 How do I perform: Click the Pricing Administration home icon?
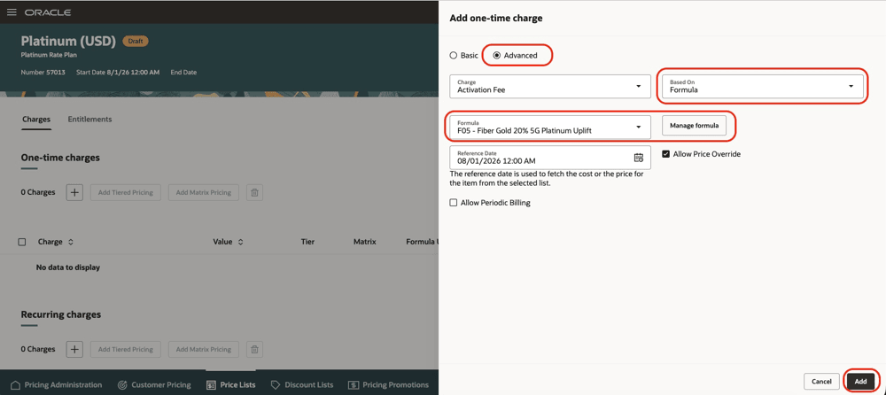pyautogui.click(x=16, y=385)
